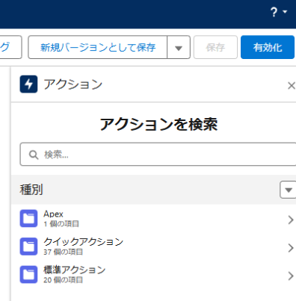Click the partially visible button ending in グ
This screenshot has height=301, width=296.
(x=11, y=47)
